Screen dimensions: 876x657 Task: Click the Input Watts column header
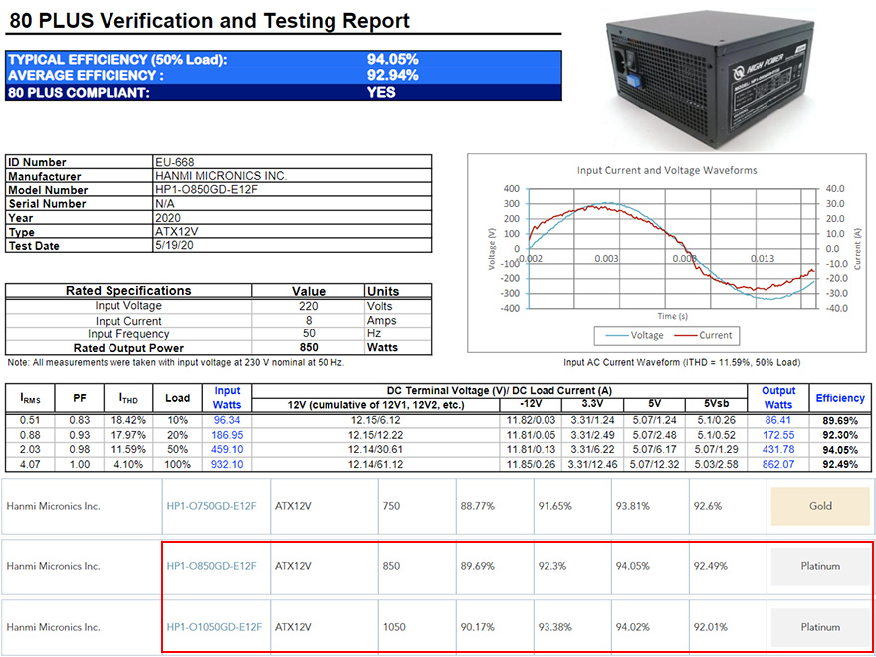point(227,398)
